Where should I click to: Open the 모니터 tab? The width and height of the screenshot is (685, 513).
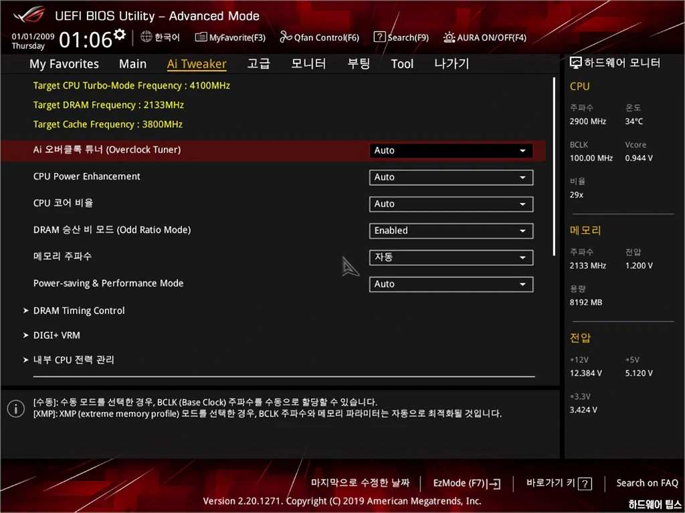tap(308, 63)
